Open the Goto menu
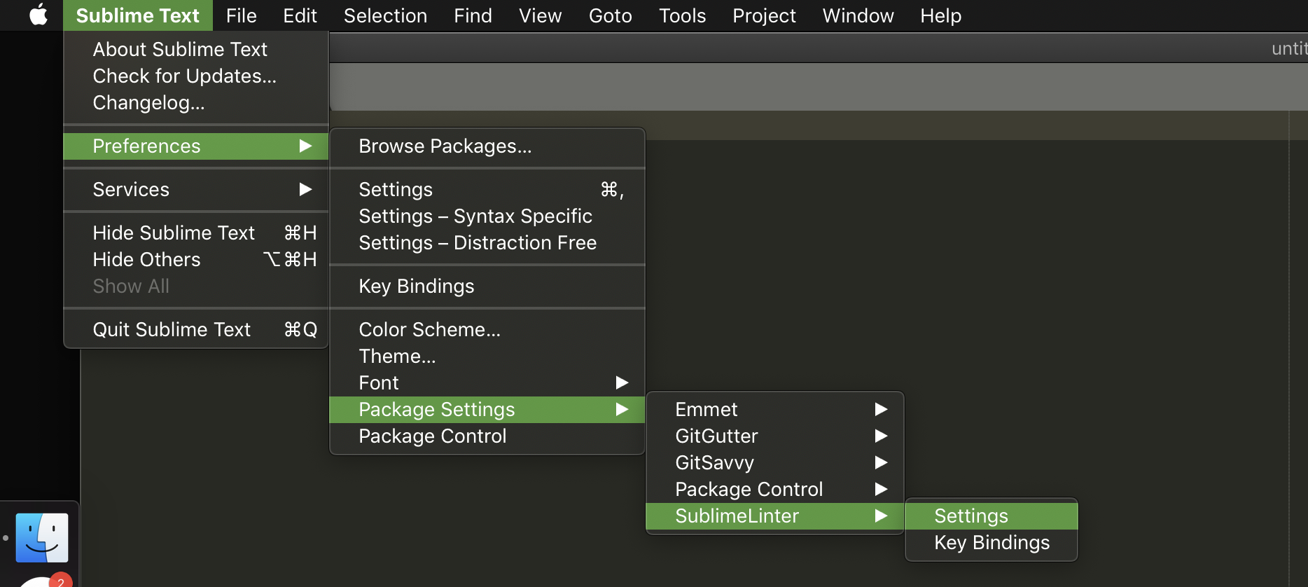Viewport: 1308px width, 587px height. (610, 15)
